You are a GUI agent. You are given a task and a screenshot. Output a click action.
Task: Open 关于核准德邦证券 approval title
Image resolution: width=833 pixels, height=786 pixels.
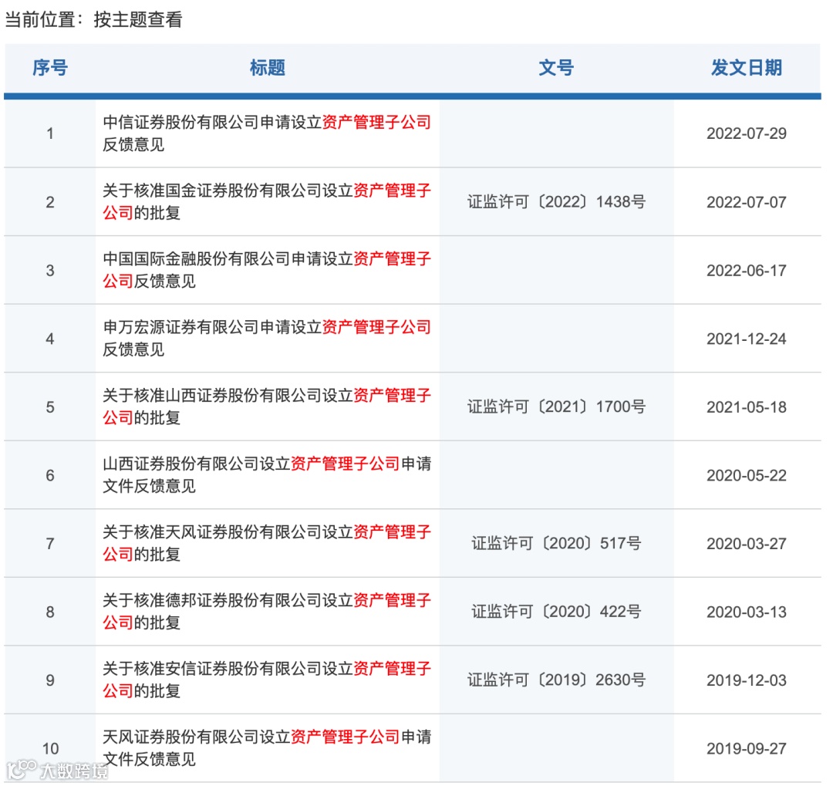click(267, 611)
